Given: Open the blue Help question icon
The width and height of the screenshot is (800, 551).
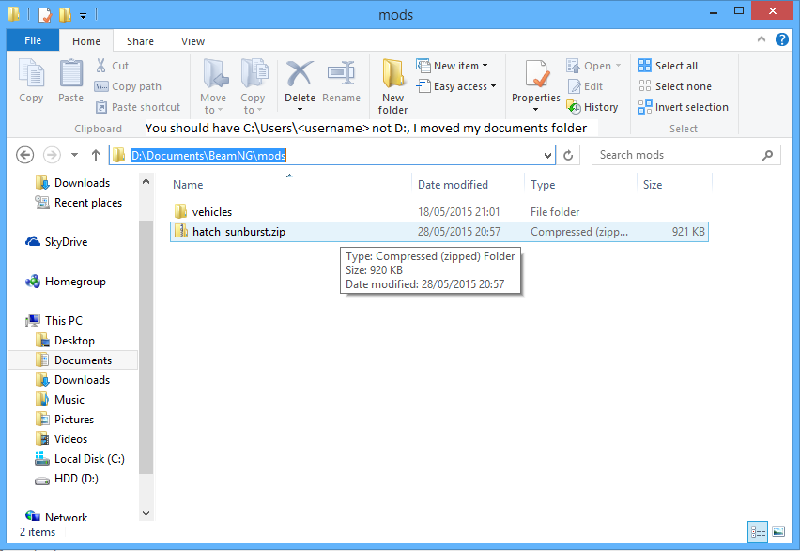Looking at the screenshot, I should 781,39.
